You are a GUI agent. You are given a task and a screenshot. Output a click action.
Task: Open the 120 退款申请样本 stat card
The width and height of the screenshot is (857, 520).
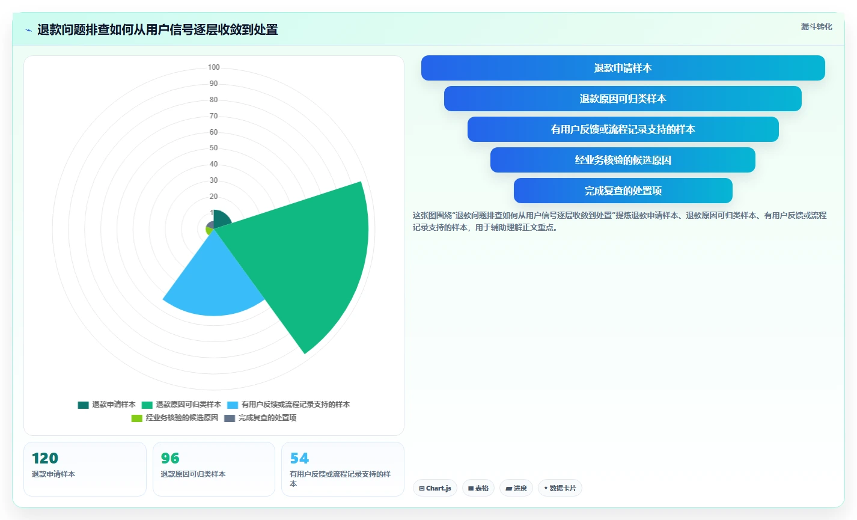click(85, 470)
